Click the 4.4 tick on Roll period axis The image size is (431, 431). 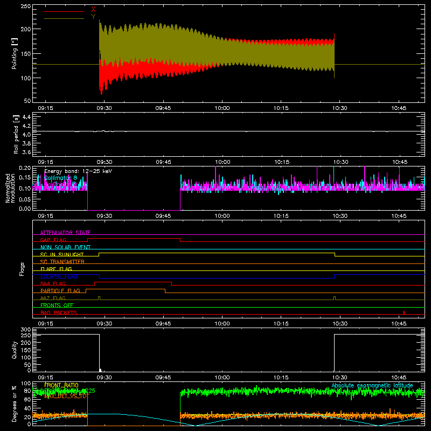point(26,117)
